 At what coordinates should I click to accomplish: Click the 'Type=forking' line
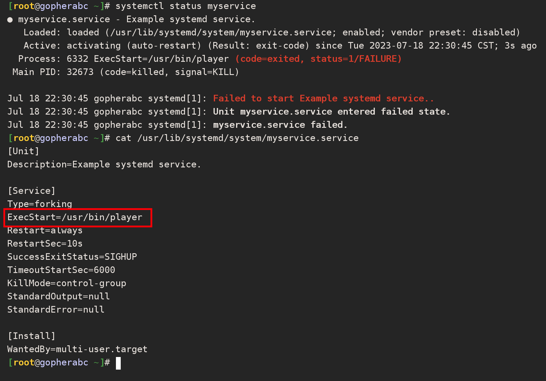(40, 204)
